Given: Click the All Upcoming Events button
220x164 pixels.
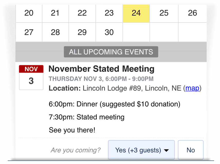Looking at the screenshot, I should 111,52.
